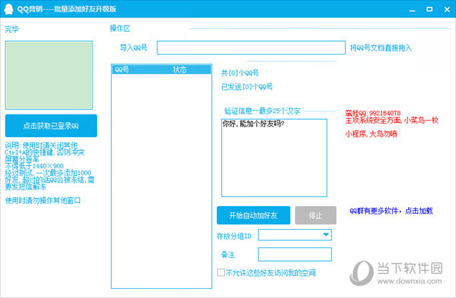Click the 完毕 status label
This screenshot has height=298, width=456.
coord(11,30)
